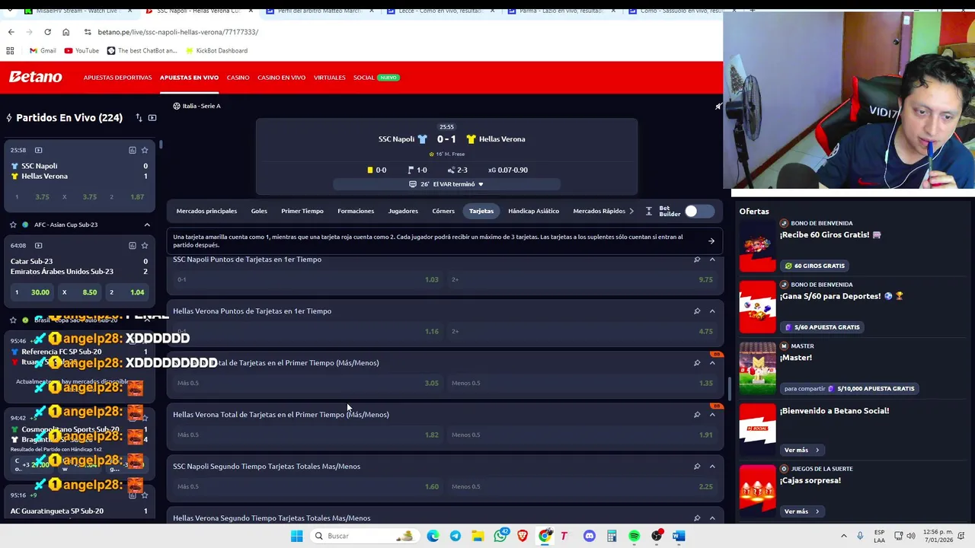The image size is (975, 548).
Task: Open the Chrome apps grid icon
Action: [x=10, y=50]
